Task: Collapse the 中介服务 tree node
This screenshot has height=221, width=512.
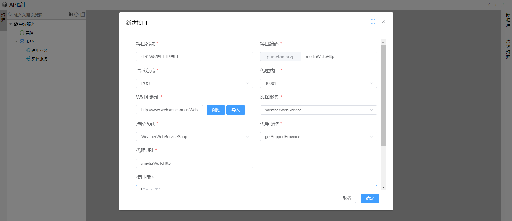Action: tap(11, 24)
